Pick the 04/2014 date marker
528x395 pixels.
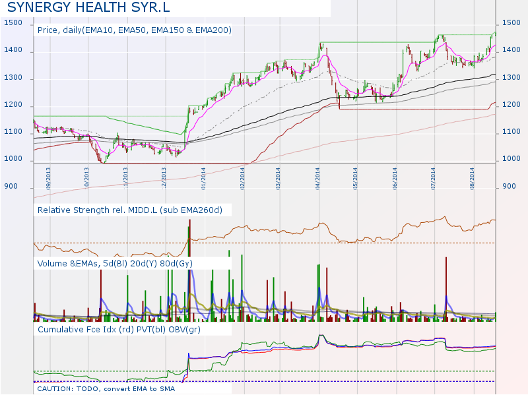click(x=318, y=178)
